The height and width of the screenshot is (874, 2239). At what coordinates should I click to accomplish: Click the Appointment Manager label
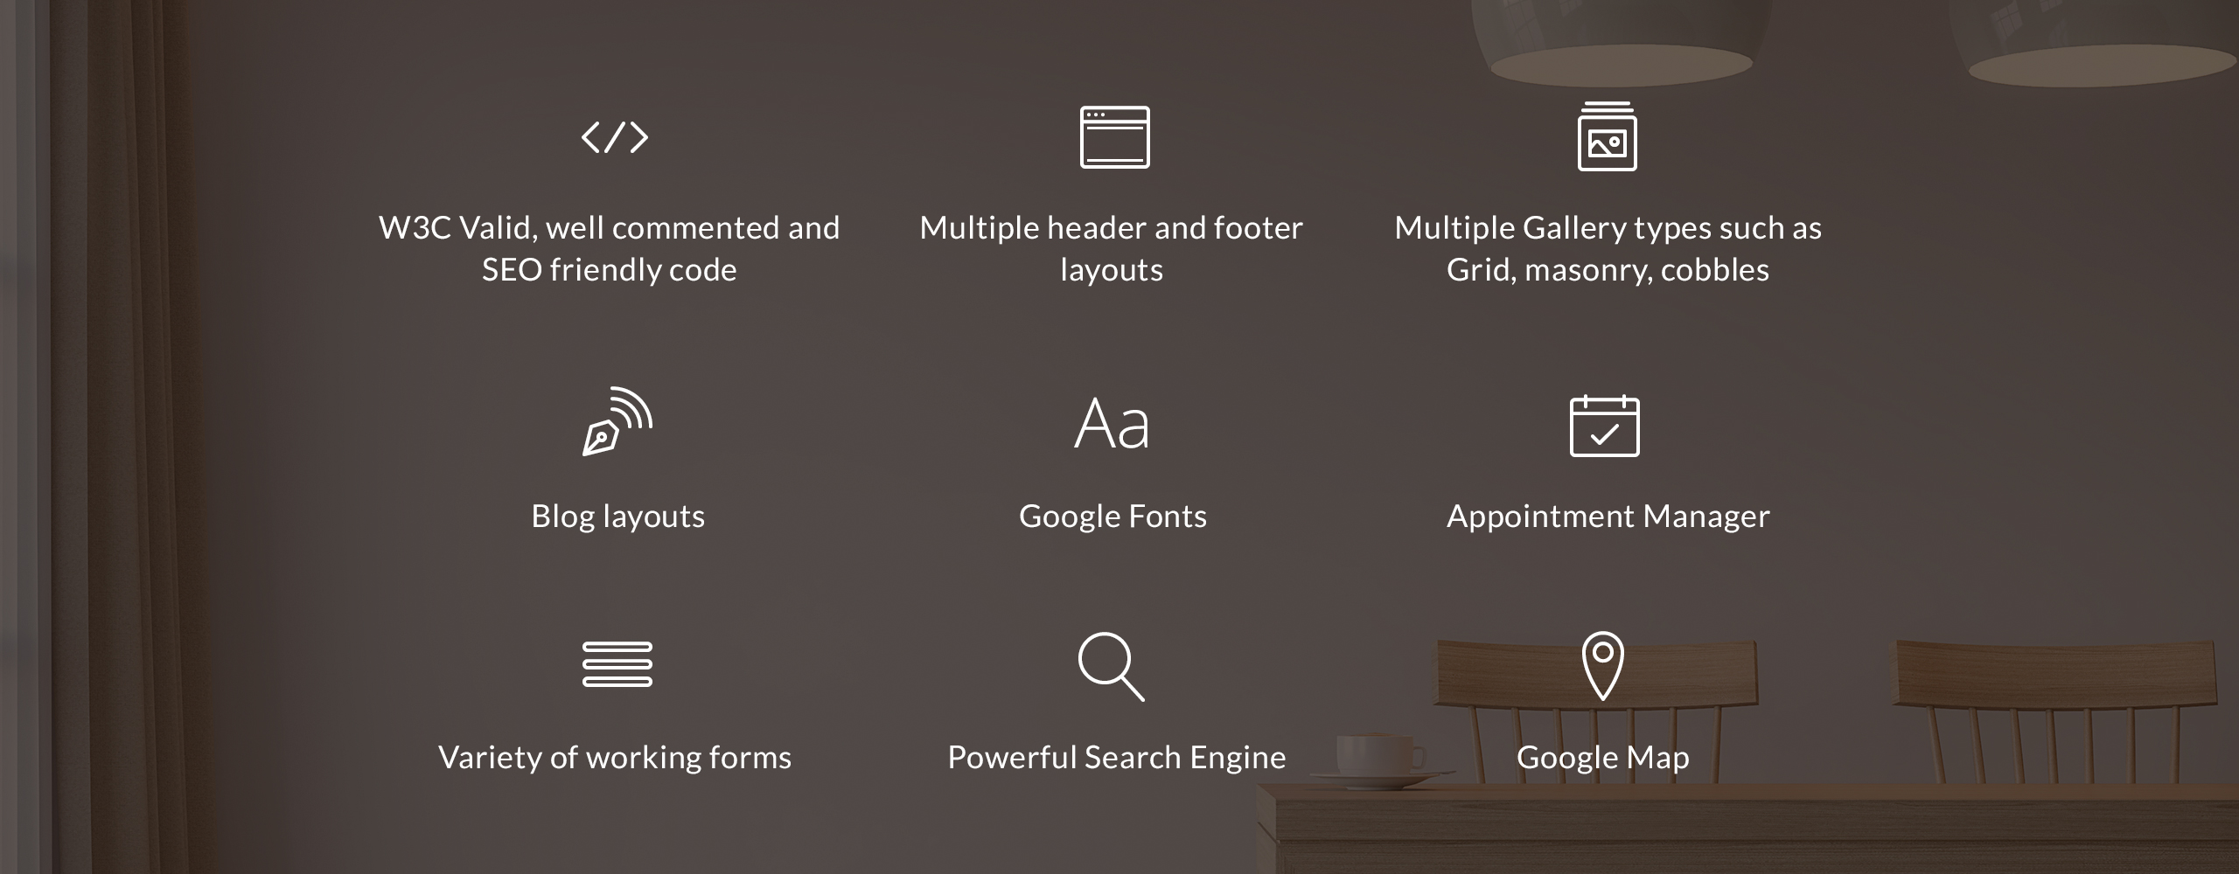point(1608,517)
